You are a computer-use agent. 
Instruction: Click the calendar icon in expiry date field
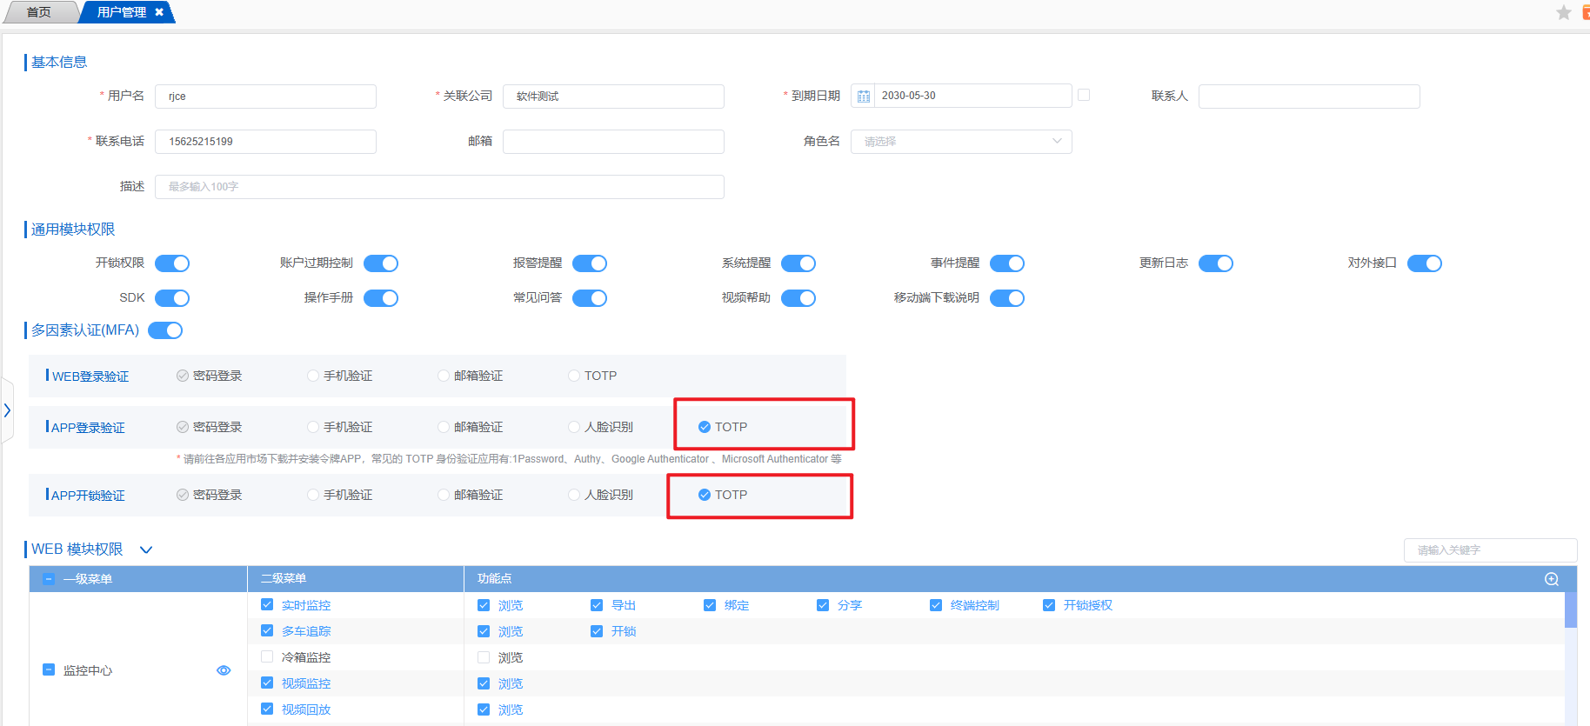click(x=863, y=97)
